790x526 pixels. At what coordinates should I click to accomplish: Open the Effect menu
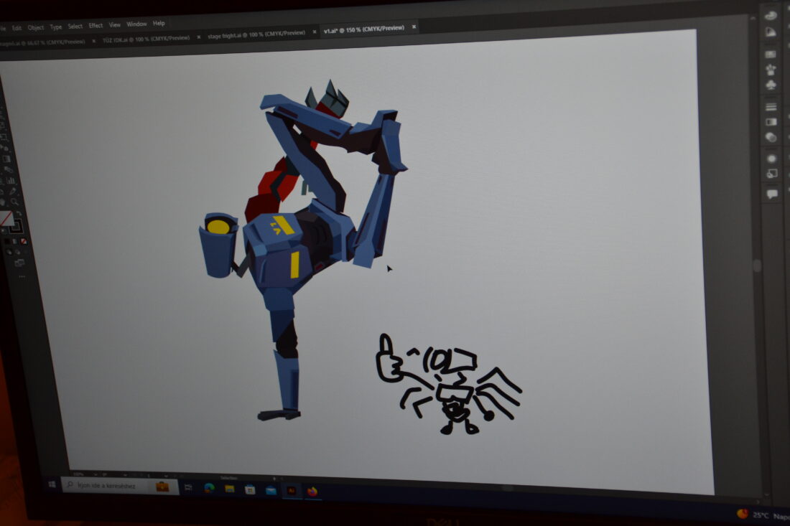tap(96, 25)
